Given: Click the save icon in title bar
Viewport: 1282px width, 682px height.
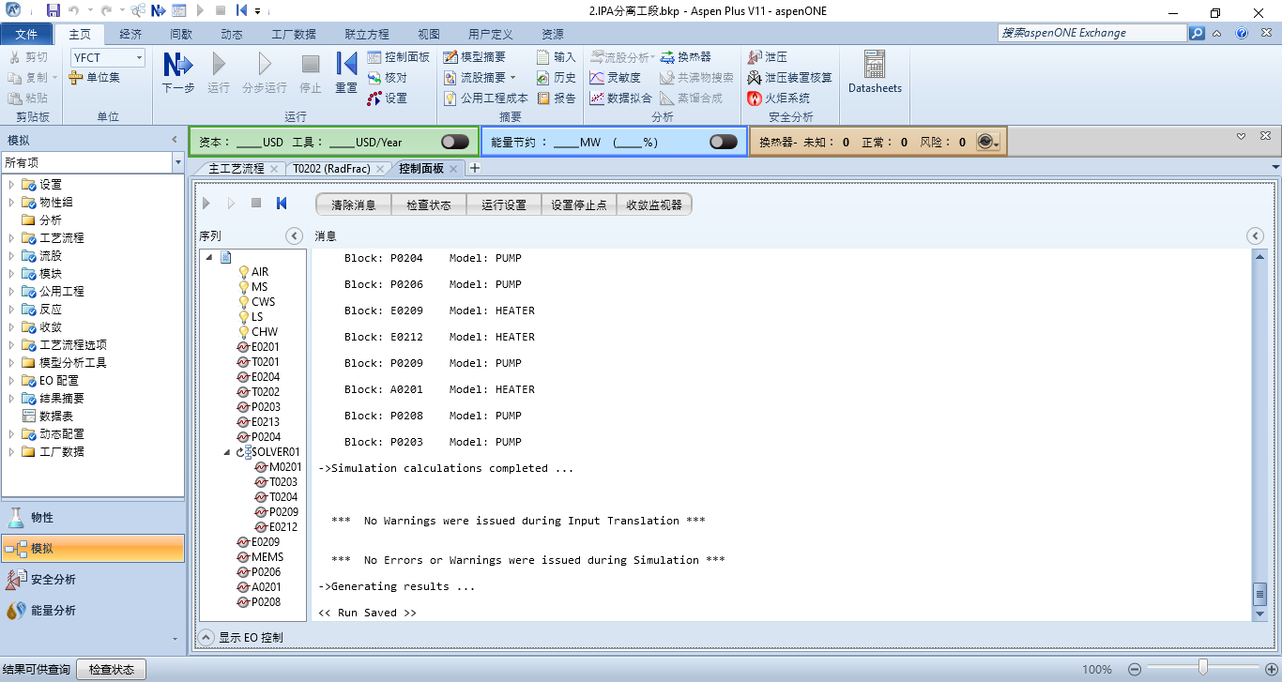Looking at the screenshot, I should [x=53, y=10].
